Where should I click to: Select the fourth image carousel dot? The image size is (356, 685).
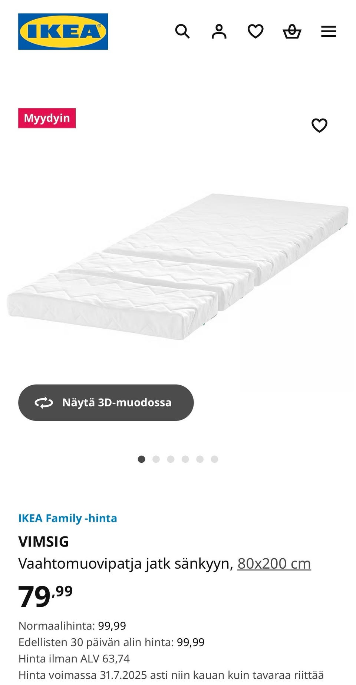(x=185, y=459)
